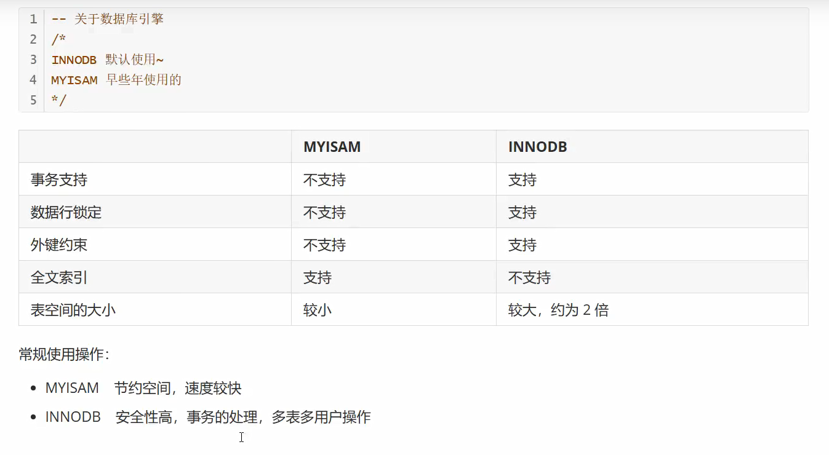Click bullet 'MYISAM 节约空间，速度较快'
Viewport: 829px width, 455px height.
(143, 388)
